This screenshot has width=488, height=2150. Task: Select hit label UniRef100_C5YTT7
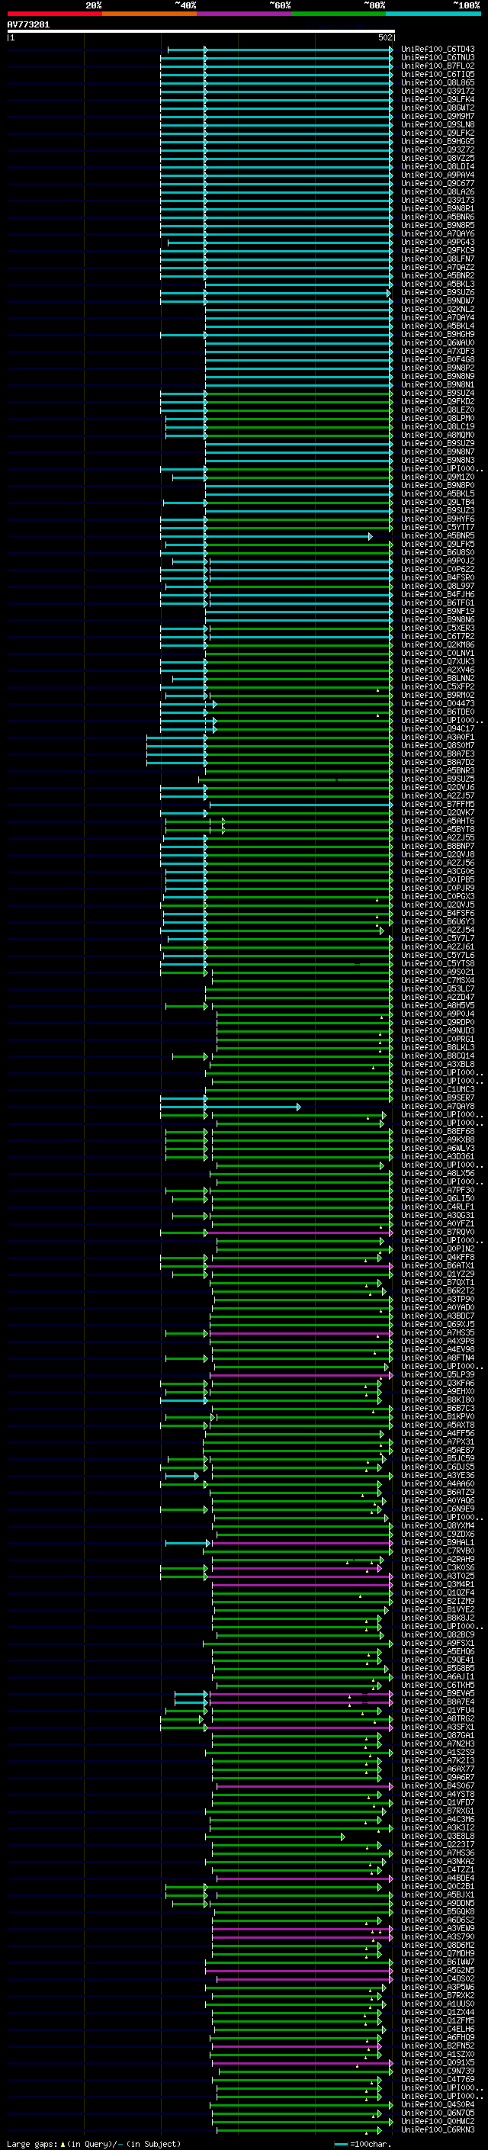[x=438, y=528]
